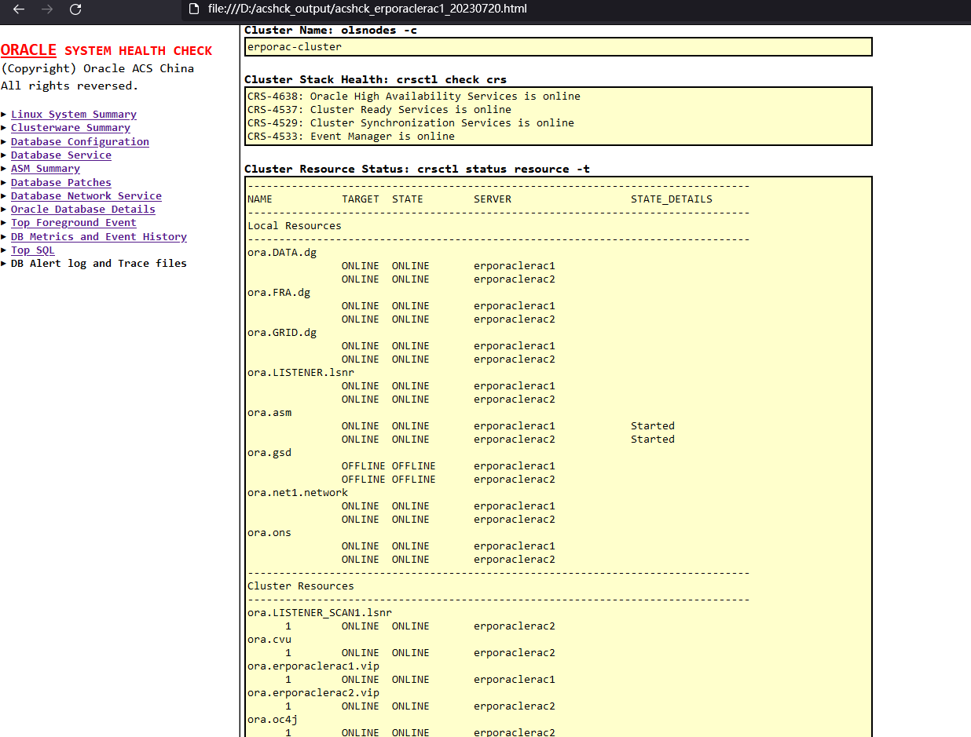Open Top Foreground Event link
This screenshot has height=737, width=971.
[74, 223]
